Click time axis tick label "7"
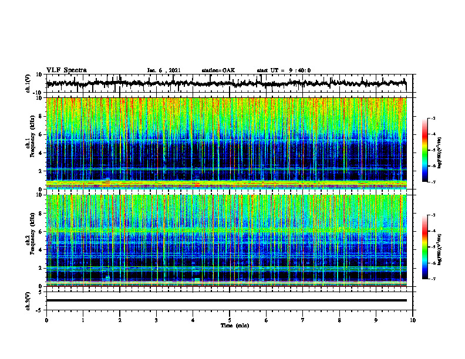465x359 pixels. 303,320
